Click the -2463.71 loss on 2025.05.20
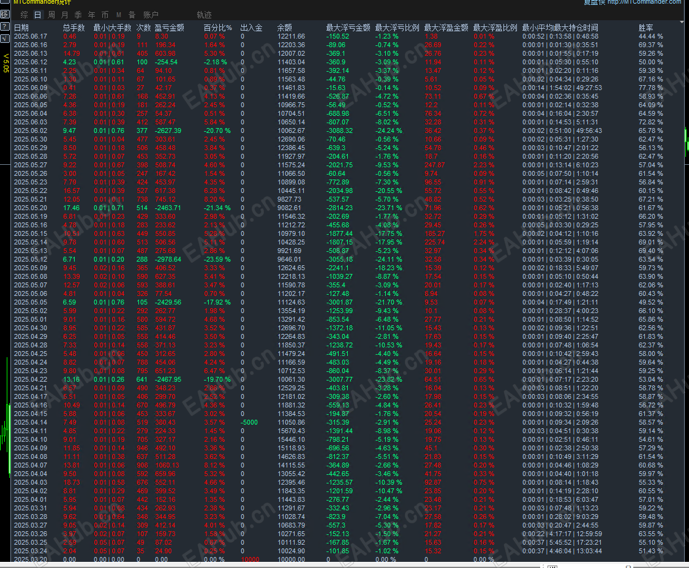This screenshot has height=568, width=689. coord(168,208)
